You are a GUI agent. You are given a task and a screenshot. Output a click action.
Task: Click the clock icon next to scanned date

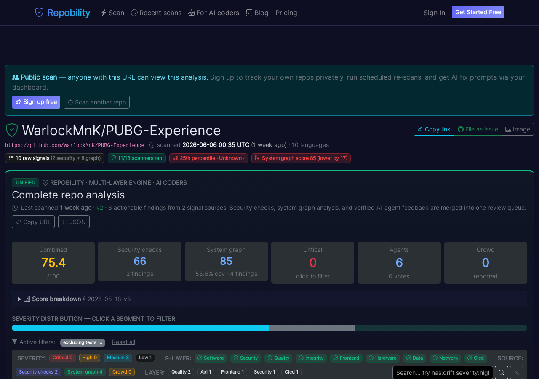point(152,145)
